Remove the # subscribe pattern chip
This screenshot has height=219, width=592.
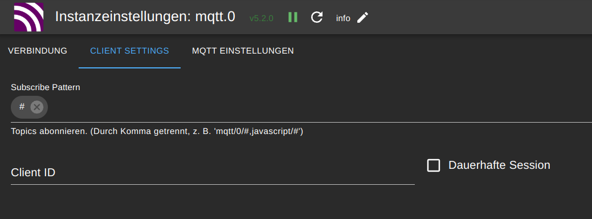[36, 107]
